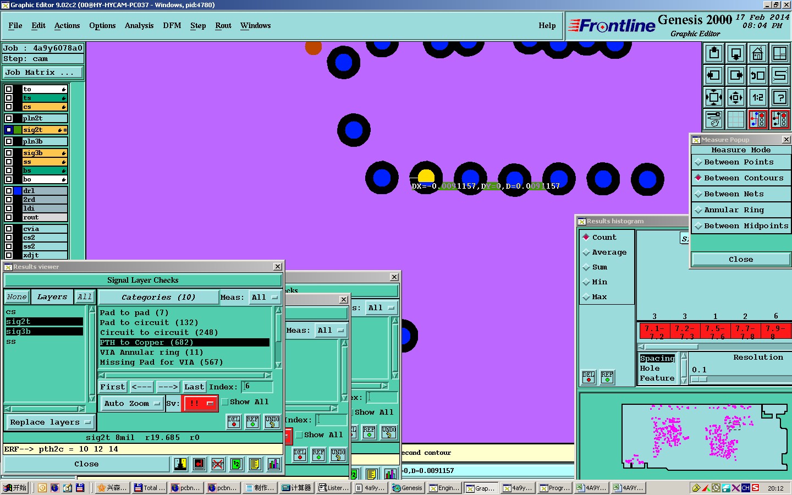Click the S-shaped snake path icon
Viewport: 792px width, 495px height.
(x=780, y=75)
